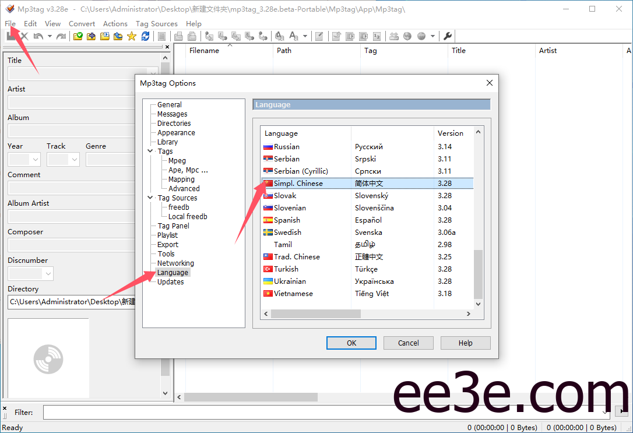Open the Track dropdown in tag panel
633x433 pixels.
(73, 159)
